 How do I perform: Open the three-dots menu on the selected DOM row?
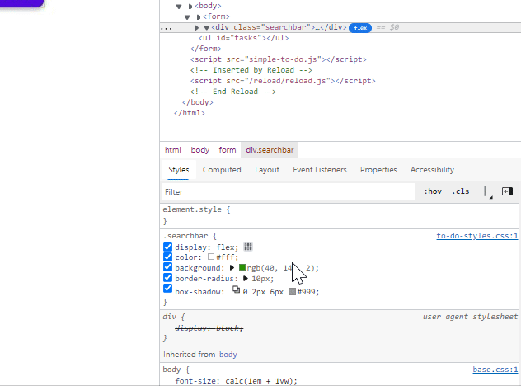pos(167,28)
